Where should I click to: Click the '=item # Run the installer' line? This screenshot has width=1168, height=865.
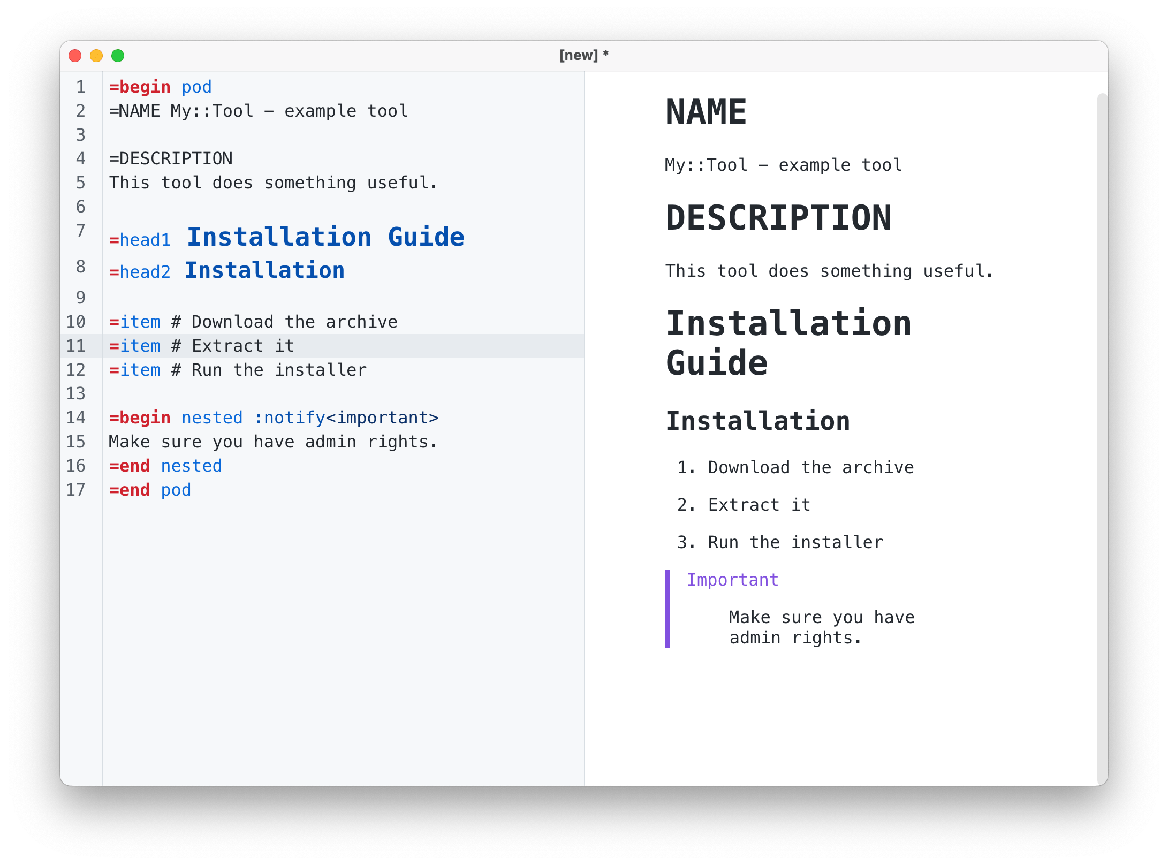coord(238,370)
